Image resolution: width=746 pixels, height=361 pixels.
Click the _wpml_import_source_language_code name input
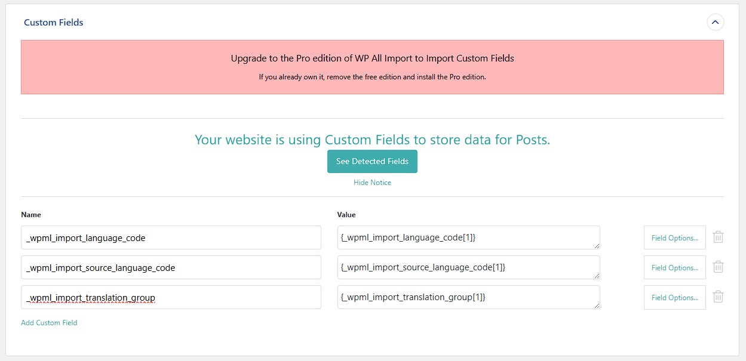(x=171, y=267)
